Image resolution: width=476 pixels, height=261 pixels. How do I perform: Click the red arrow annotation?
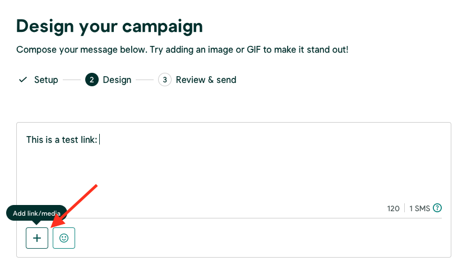tap(73, 206)
